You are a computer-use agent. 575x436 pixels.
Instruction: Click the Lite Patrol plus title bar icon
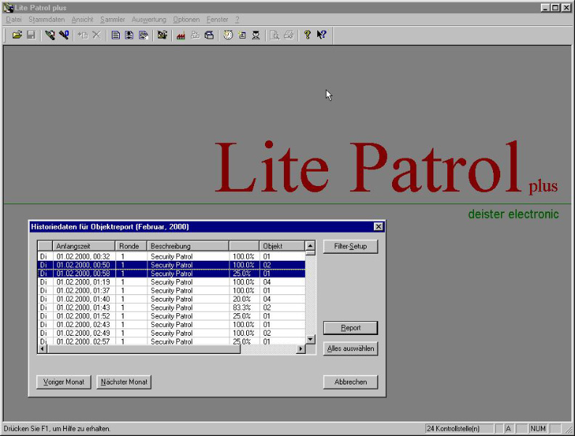pyautogui.click(x=8, y=8)
